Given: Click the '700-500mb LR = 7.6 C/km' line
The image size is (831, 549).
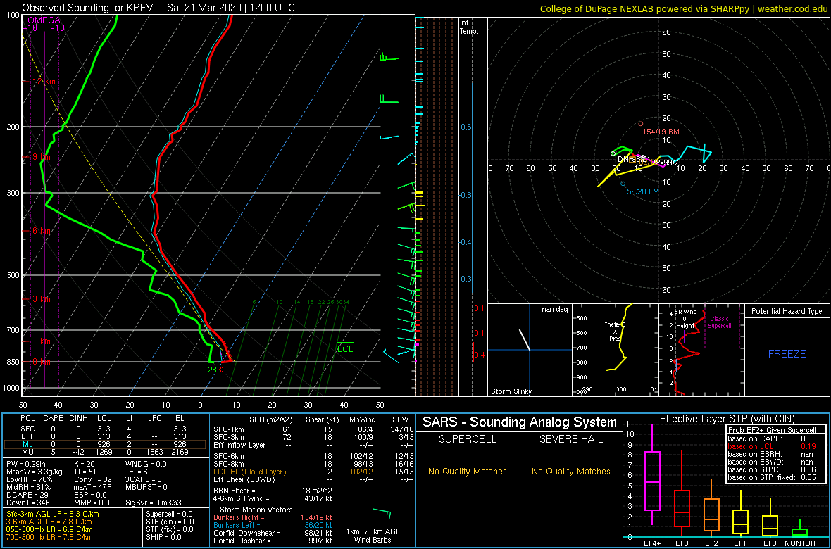Looking at the screenshot, I should 49,538.
